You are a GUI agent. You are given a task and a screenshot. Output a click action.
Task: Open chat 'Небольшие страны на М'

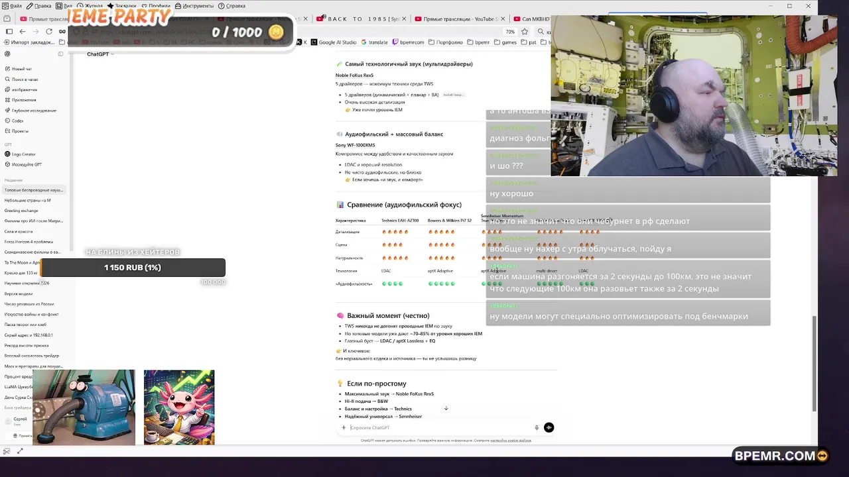coord(28,200)
